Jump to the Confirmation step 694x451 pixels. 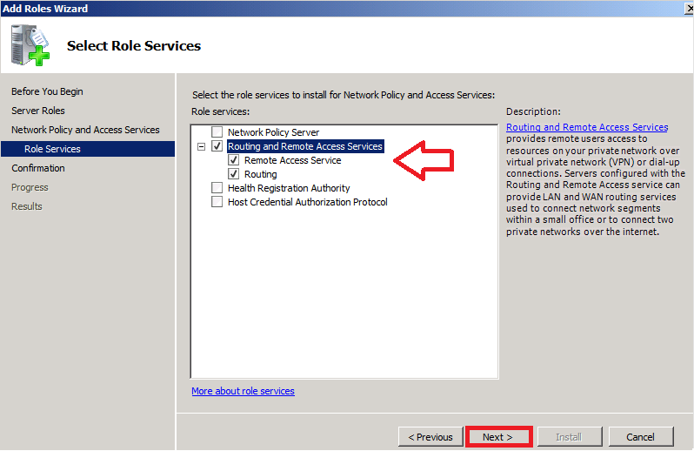(x=38, y=168)
